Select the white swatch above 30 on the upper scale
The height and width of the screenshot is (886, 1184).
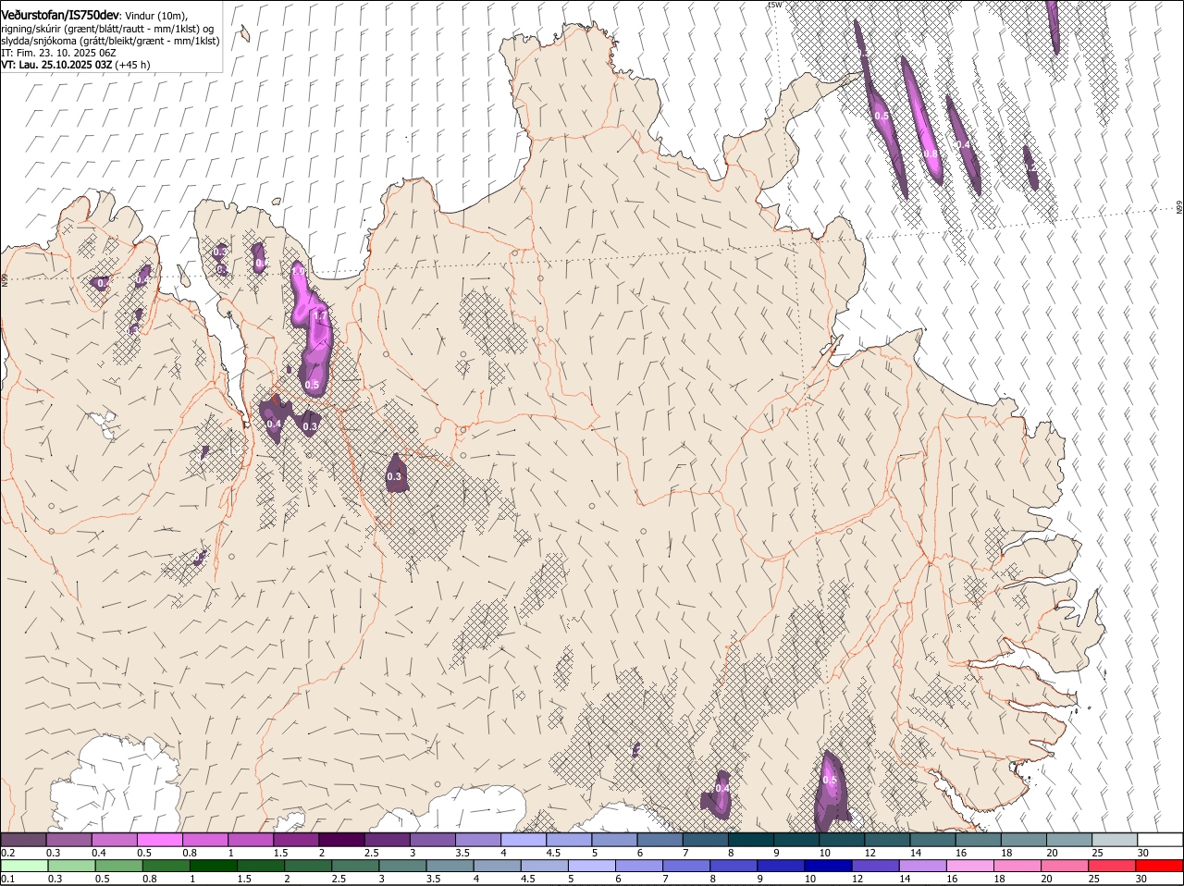pos(1161,840)
